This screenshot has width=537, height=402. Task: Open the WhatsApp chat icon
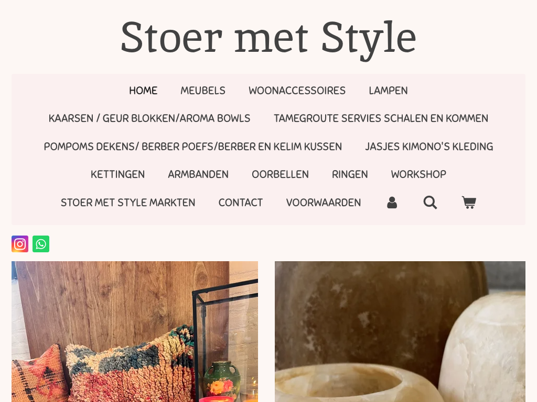(41, 244)
